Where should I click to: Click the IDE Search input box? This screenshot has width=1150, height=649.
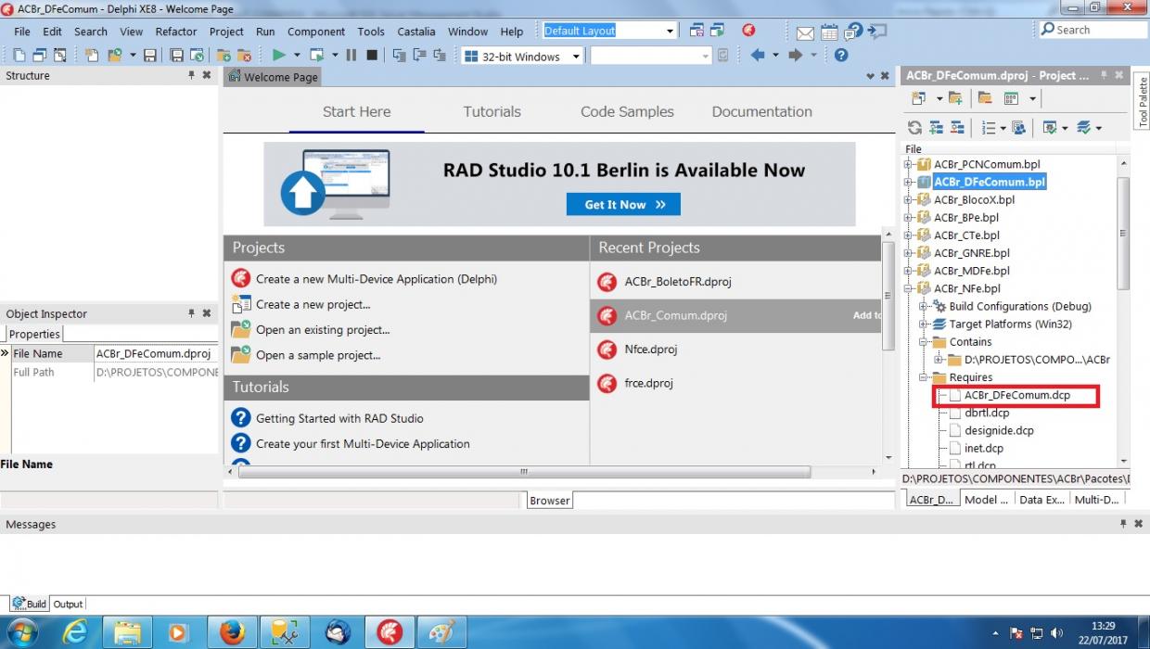pos(1092,30)
